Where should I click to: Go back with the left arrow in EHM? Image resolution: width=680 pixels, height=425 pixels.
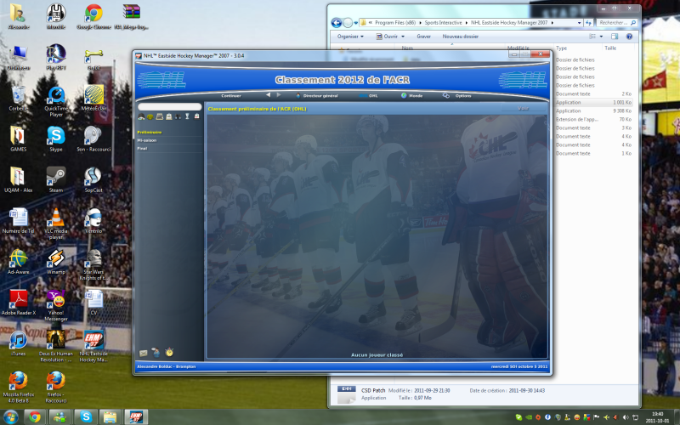pyautogui.click(x=268, y=95)
